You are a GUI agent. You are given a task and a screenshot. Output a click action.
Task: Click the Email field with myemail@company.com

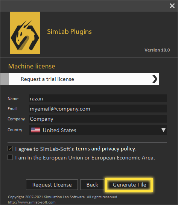coord(98,108)
